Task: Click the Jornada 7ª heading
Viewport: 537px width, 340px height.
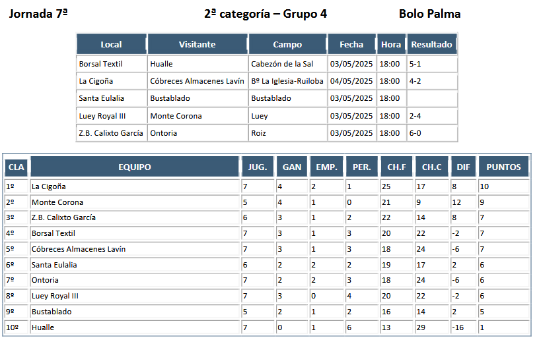Action: point(38,14)
